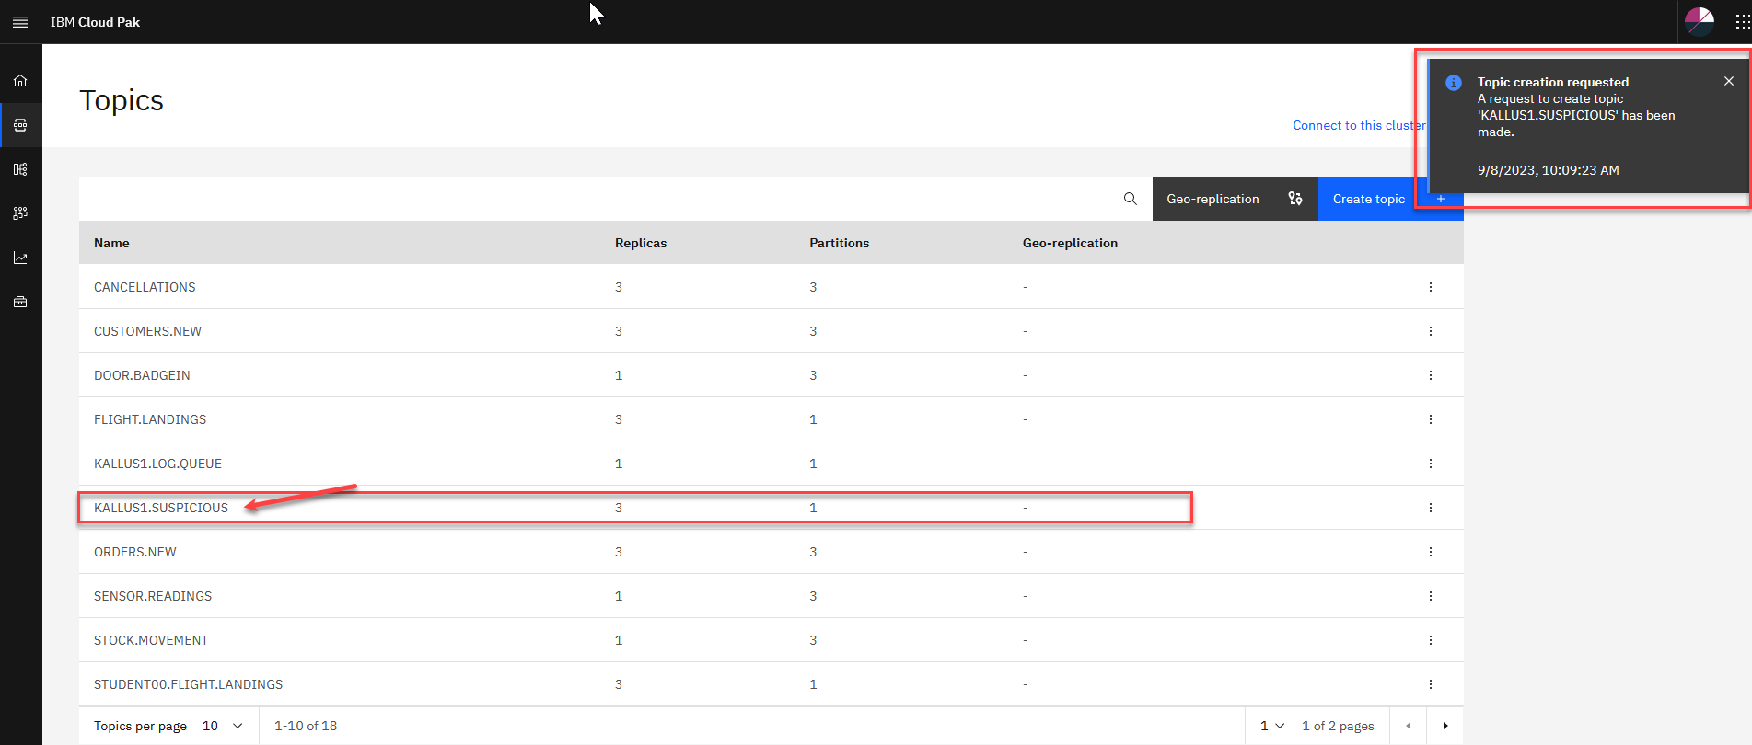
Task: Open the page number dropdown
Action: (x=1271, y=726)
